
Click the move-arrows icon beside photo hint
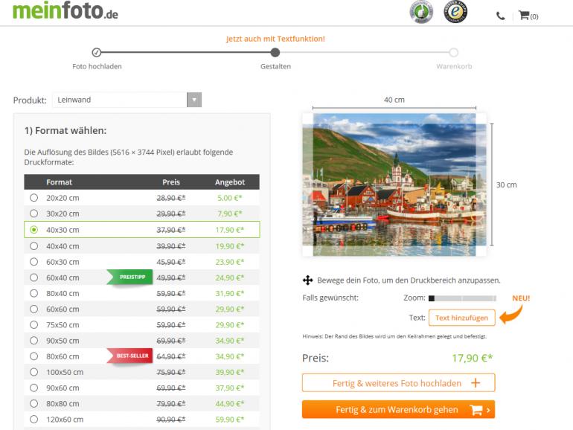click(x=307, y=280)
